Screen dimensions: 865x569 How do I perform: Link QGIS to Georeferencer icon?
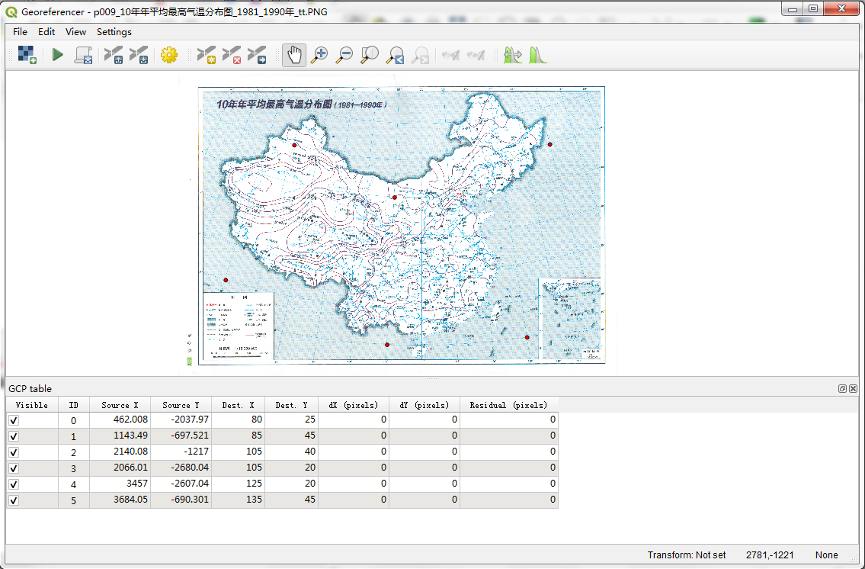(x=476, y=55)
